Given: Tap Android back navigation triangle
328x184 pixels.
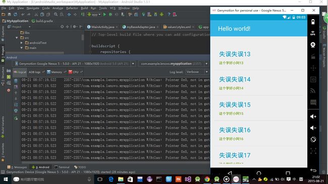Looking at the screenshot, I should tap(230, 173).
